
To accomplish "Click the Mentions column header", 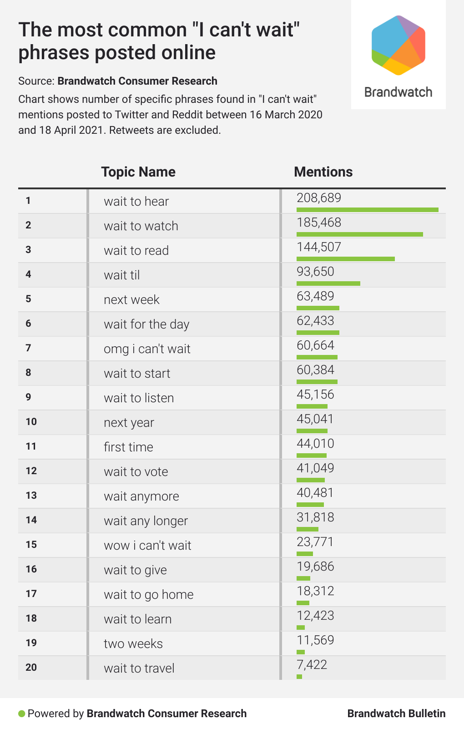I will coord(323,172).
